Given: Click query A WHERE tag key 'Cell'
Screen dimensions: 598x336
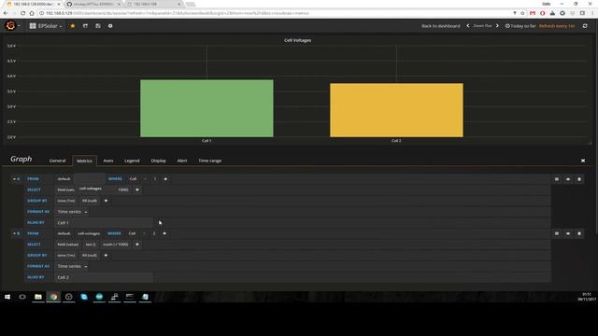Looking at the screenshot, I should [x=133, y=178].
